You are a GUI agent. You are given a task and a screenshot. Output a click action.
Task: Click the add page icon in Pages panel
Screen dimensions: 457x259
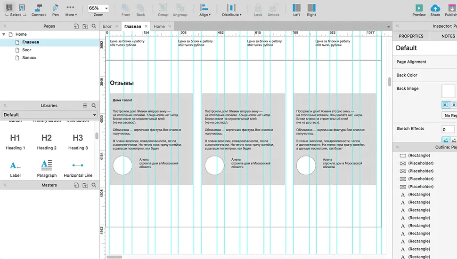pos(76,26)
